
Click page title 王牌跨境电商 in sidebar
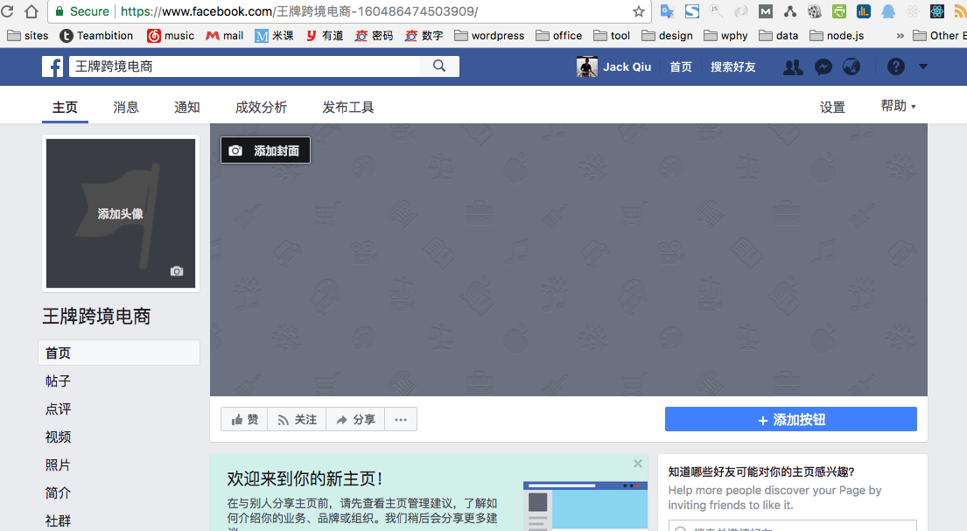coord(96,317)
